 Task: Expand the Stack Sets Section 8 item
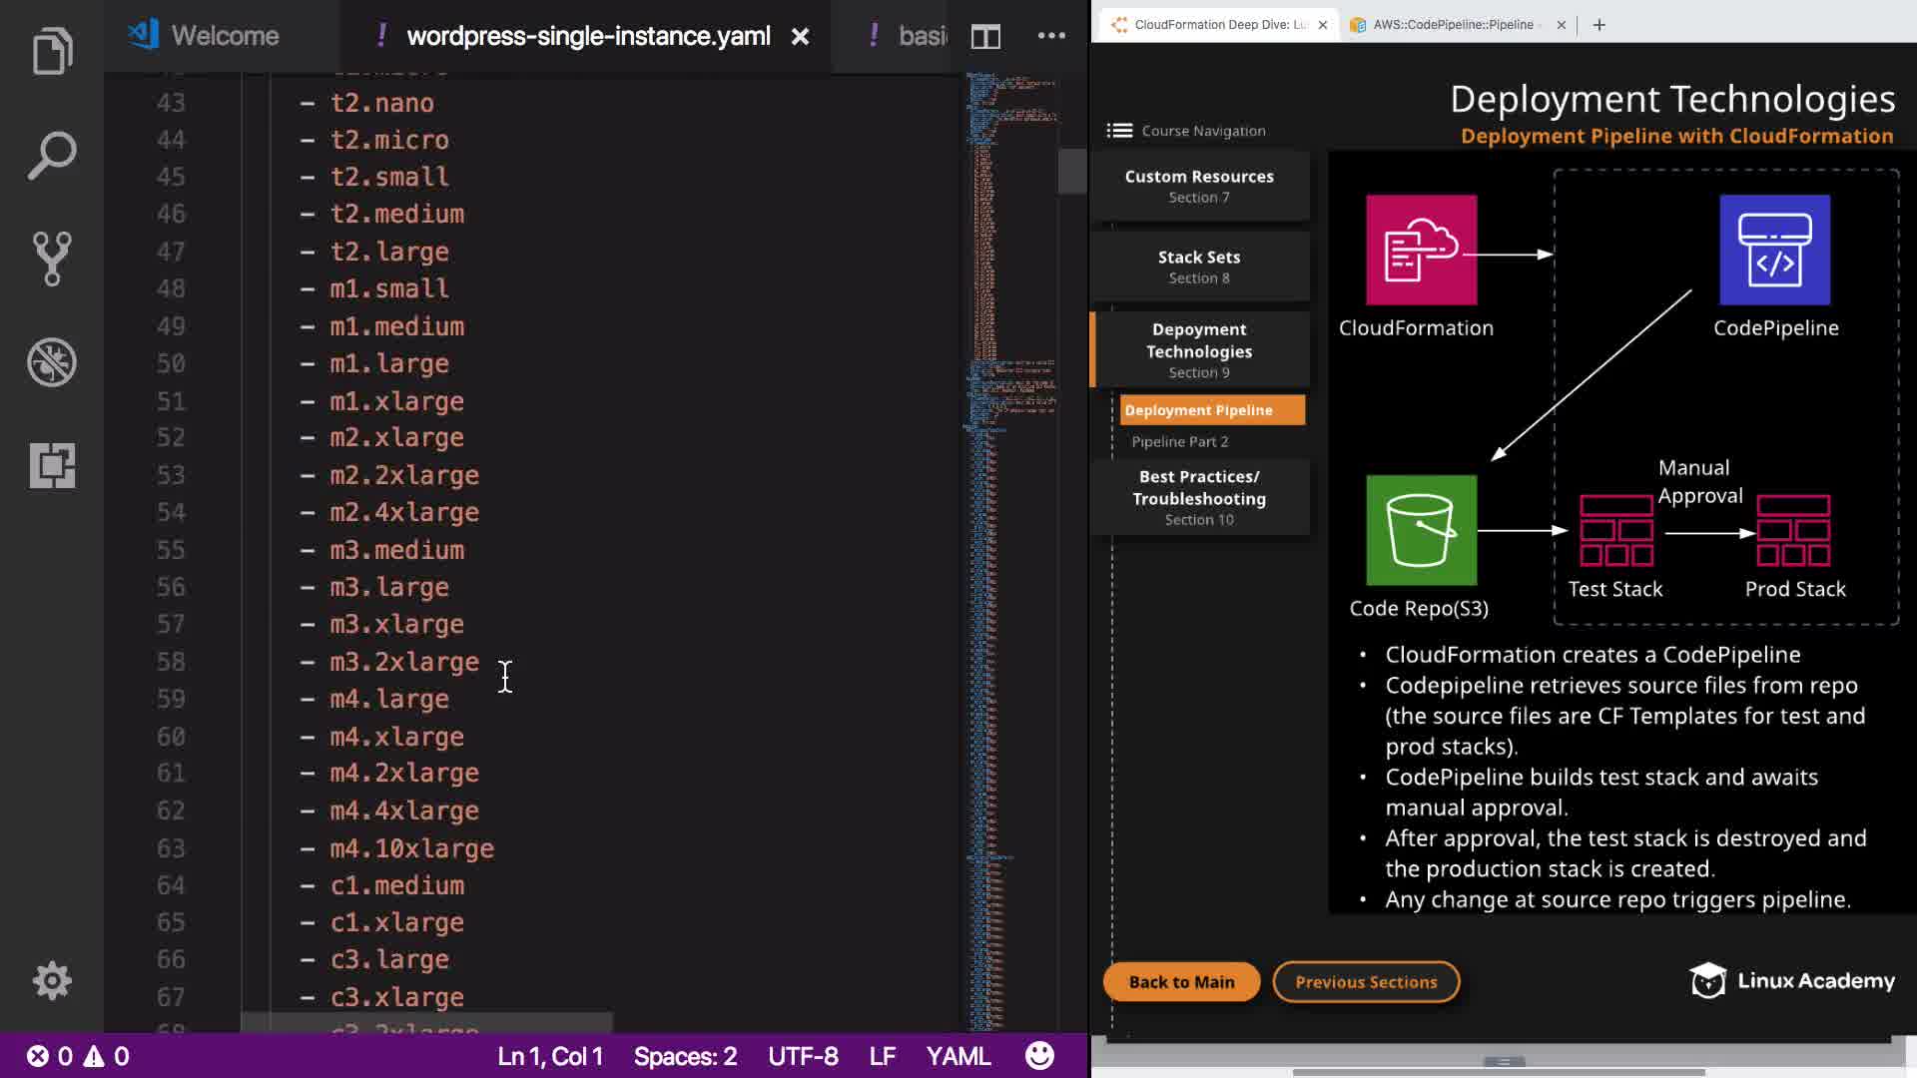pos(1199,267)
